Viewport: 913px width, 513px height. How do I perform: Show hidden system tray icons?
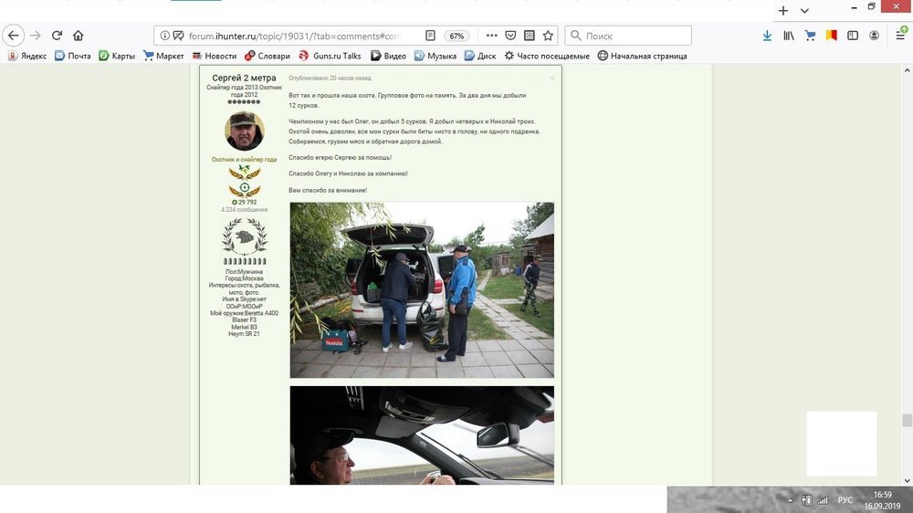[x=791, y=500]
